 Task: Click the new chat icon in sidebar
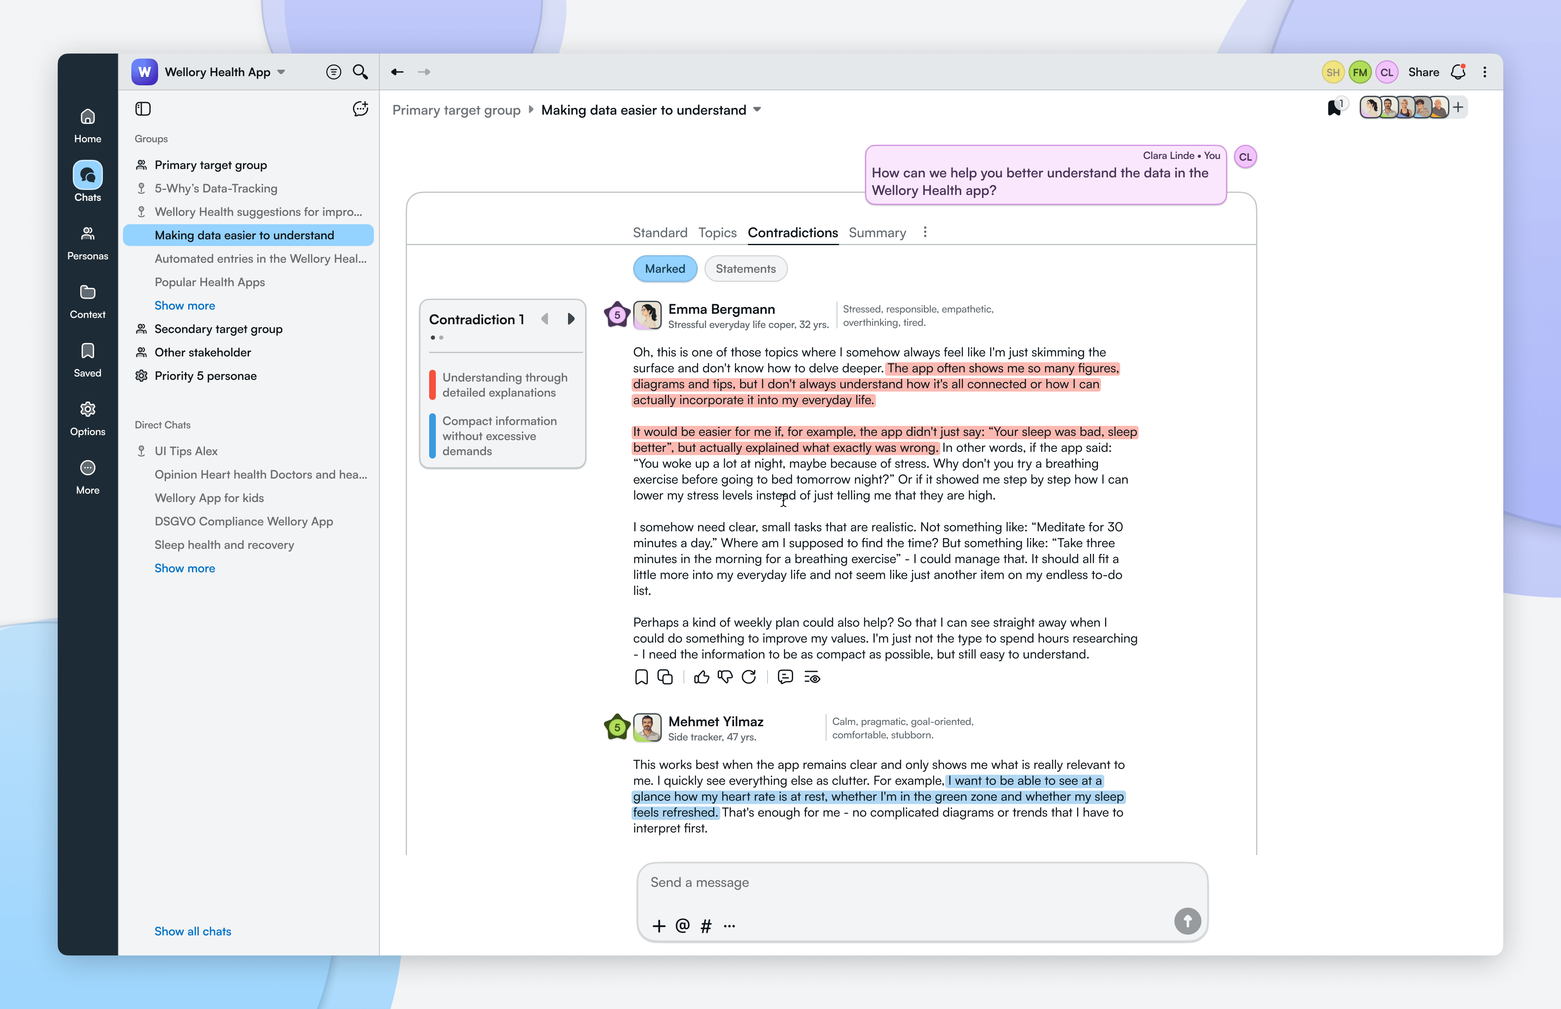[x=360, y=109]
